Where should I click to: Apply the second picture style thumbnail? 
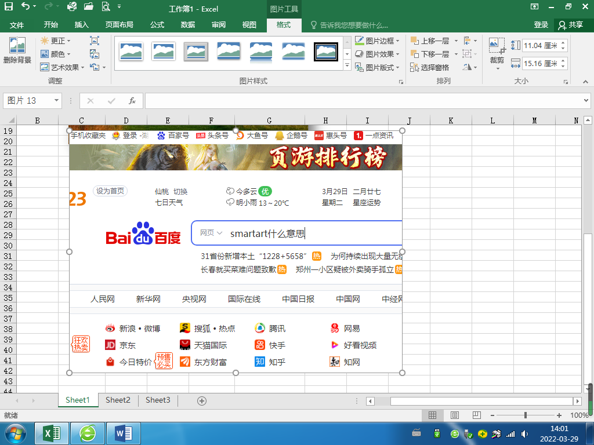tap(163, 52)
